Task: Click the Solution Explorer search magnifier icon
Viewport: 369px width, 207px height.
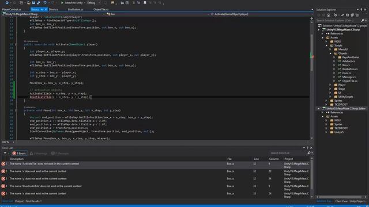Action: 363,21
